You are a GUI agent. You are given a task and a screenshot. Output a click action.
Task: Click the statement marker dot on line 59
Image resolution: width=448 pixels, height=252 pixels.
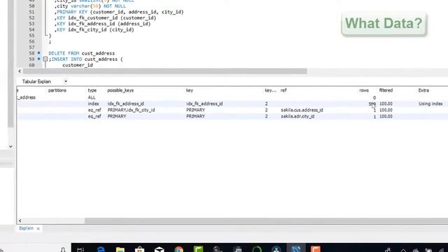(x=39, y=59)
